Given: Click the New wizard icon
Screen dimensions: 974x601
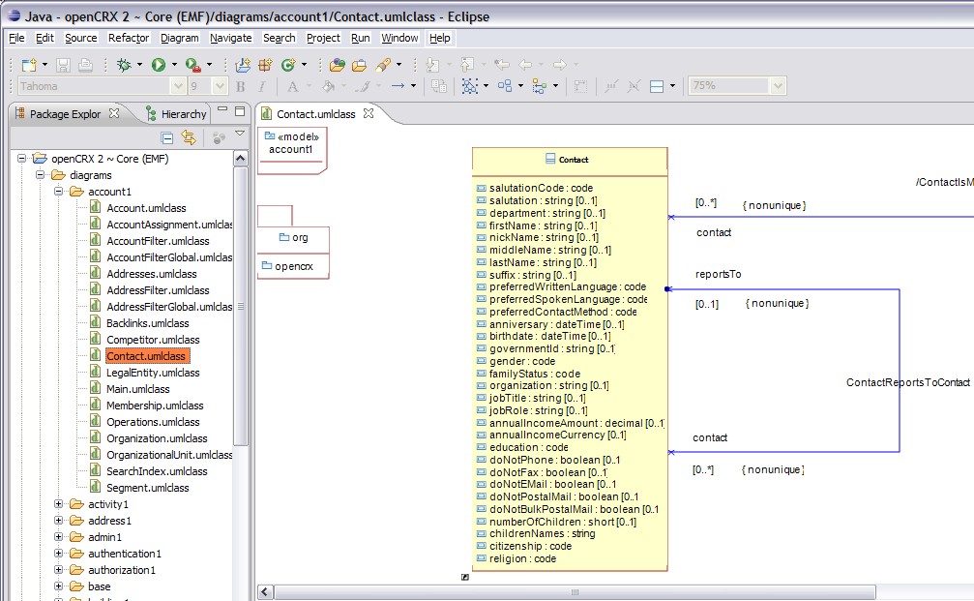Looking at the screenshot, I should click(29, 65).
